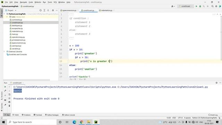This screenshot has height=125, width=222.
Task: Open Run panel settings gear
Action: (216, 83)
